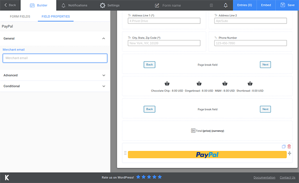This screenshot has width=299, height=183.
Task: Delete the PayPal field with trash icon
Action: pyautogui.click(x=289, y=146)
